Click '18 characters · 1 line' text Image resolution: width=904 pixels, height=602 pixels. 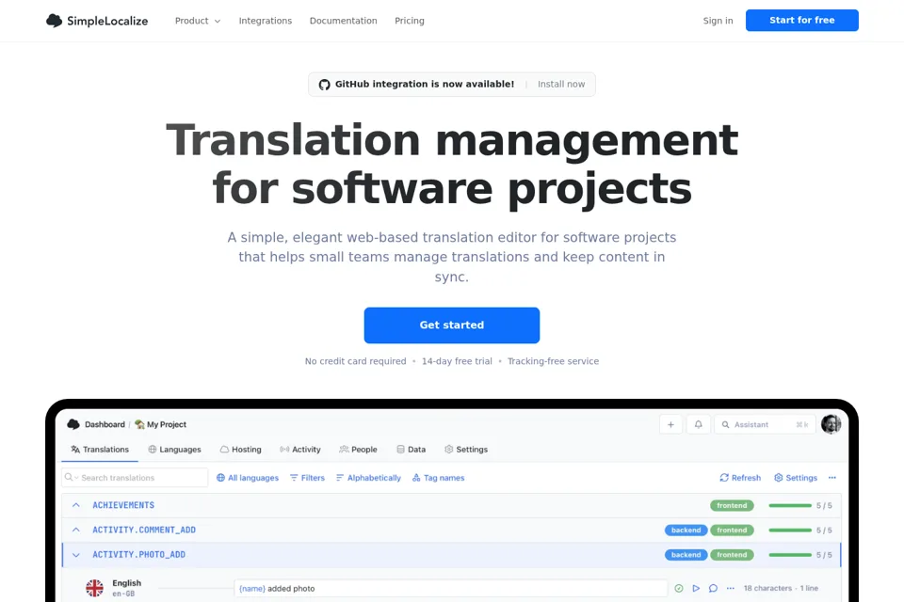[x=781, y=588]
